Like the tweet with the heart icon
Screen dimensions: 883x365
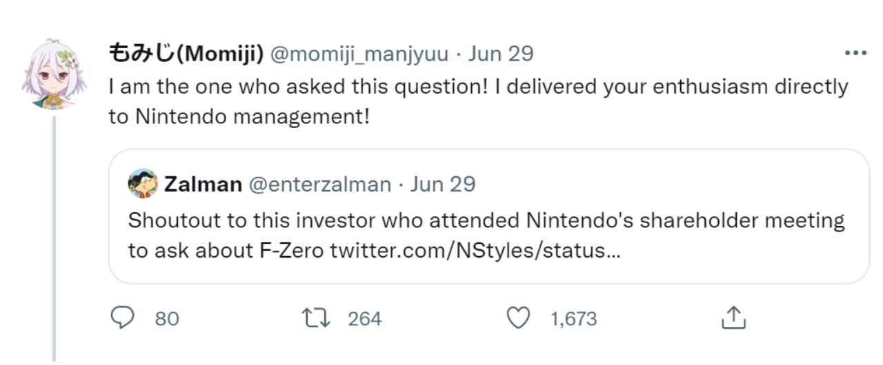pos(517,318)
